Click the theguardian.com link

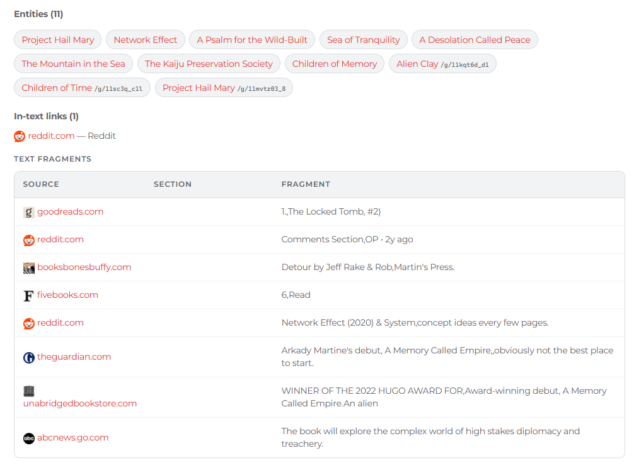74,357
